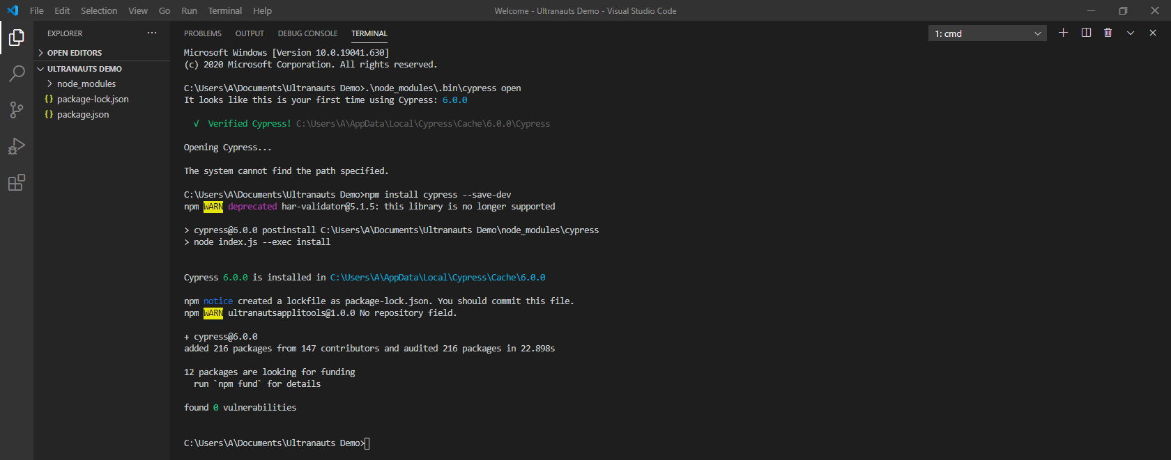
Task: Click the deprecated har-validator warning line
Action: 369,207
